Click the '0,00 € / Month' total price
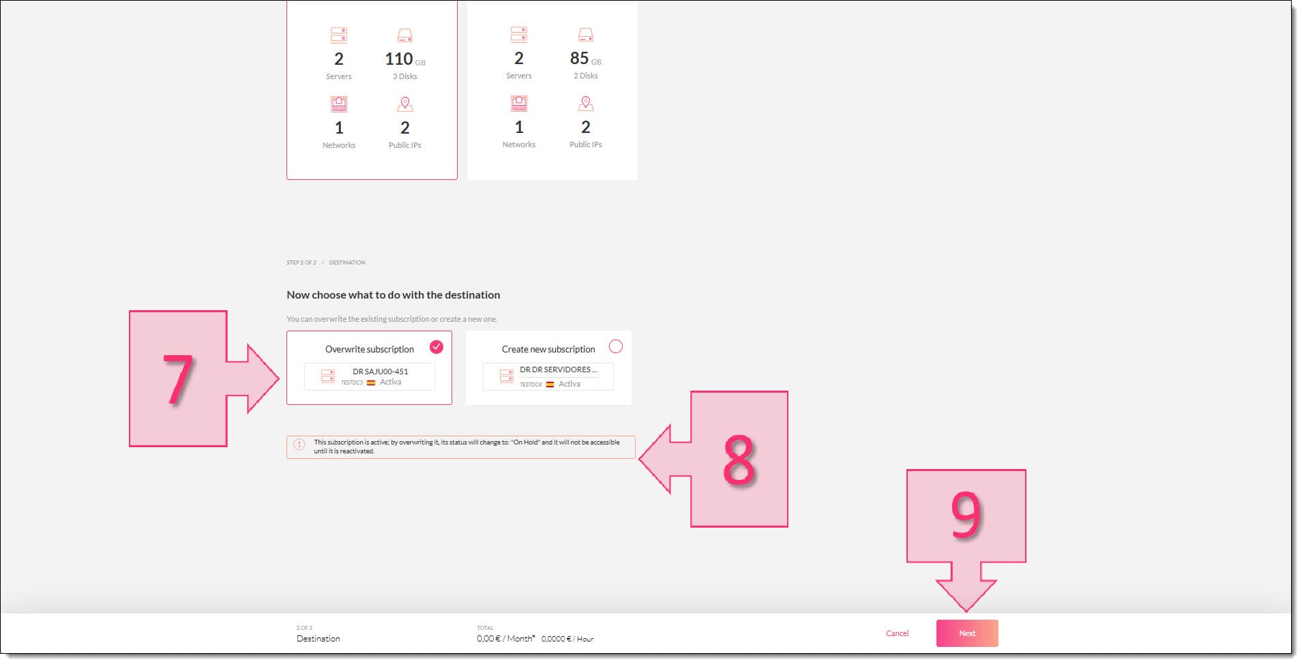The height and width of the screenshot is (664, 1302). pyautogui.click(x=506, y=639)
